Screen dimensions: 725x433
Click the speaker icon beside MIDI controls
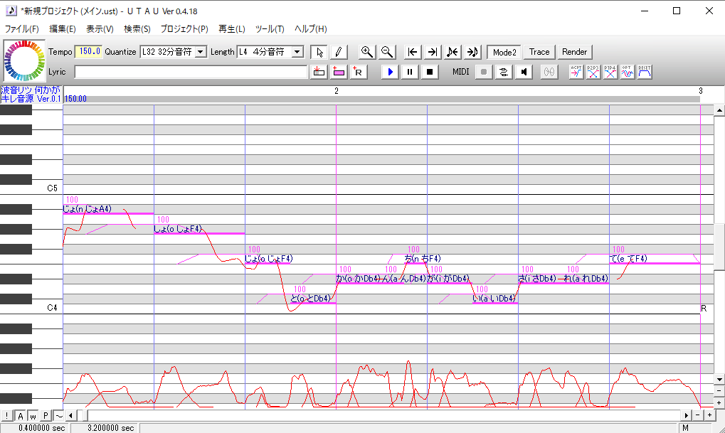[x=524, y=72]
